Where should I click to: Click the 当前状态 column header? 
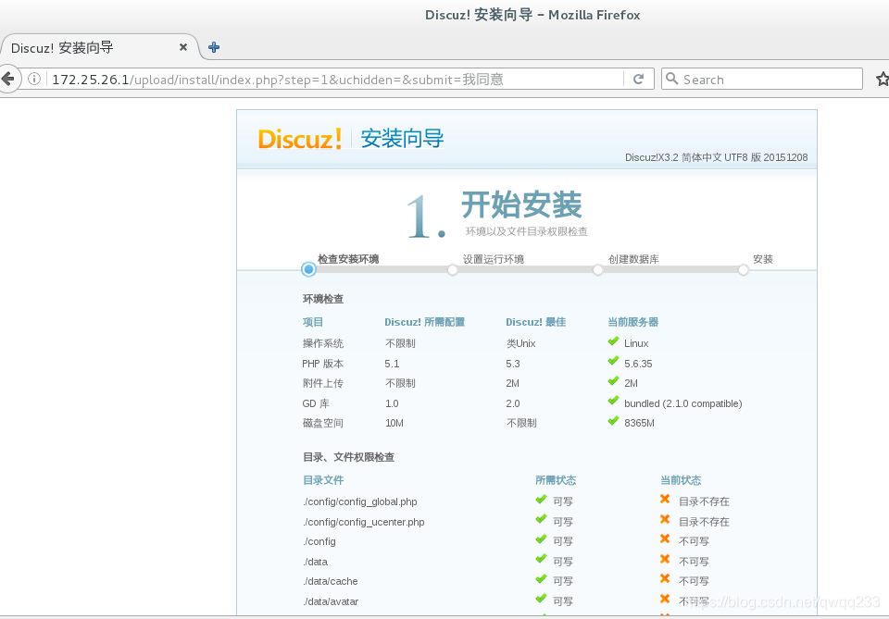(681, 479)
